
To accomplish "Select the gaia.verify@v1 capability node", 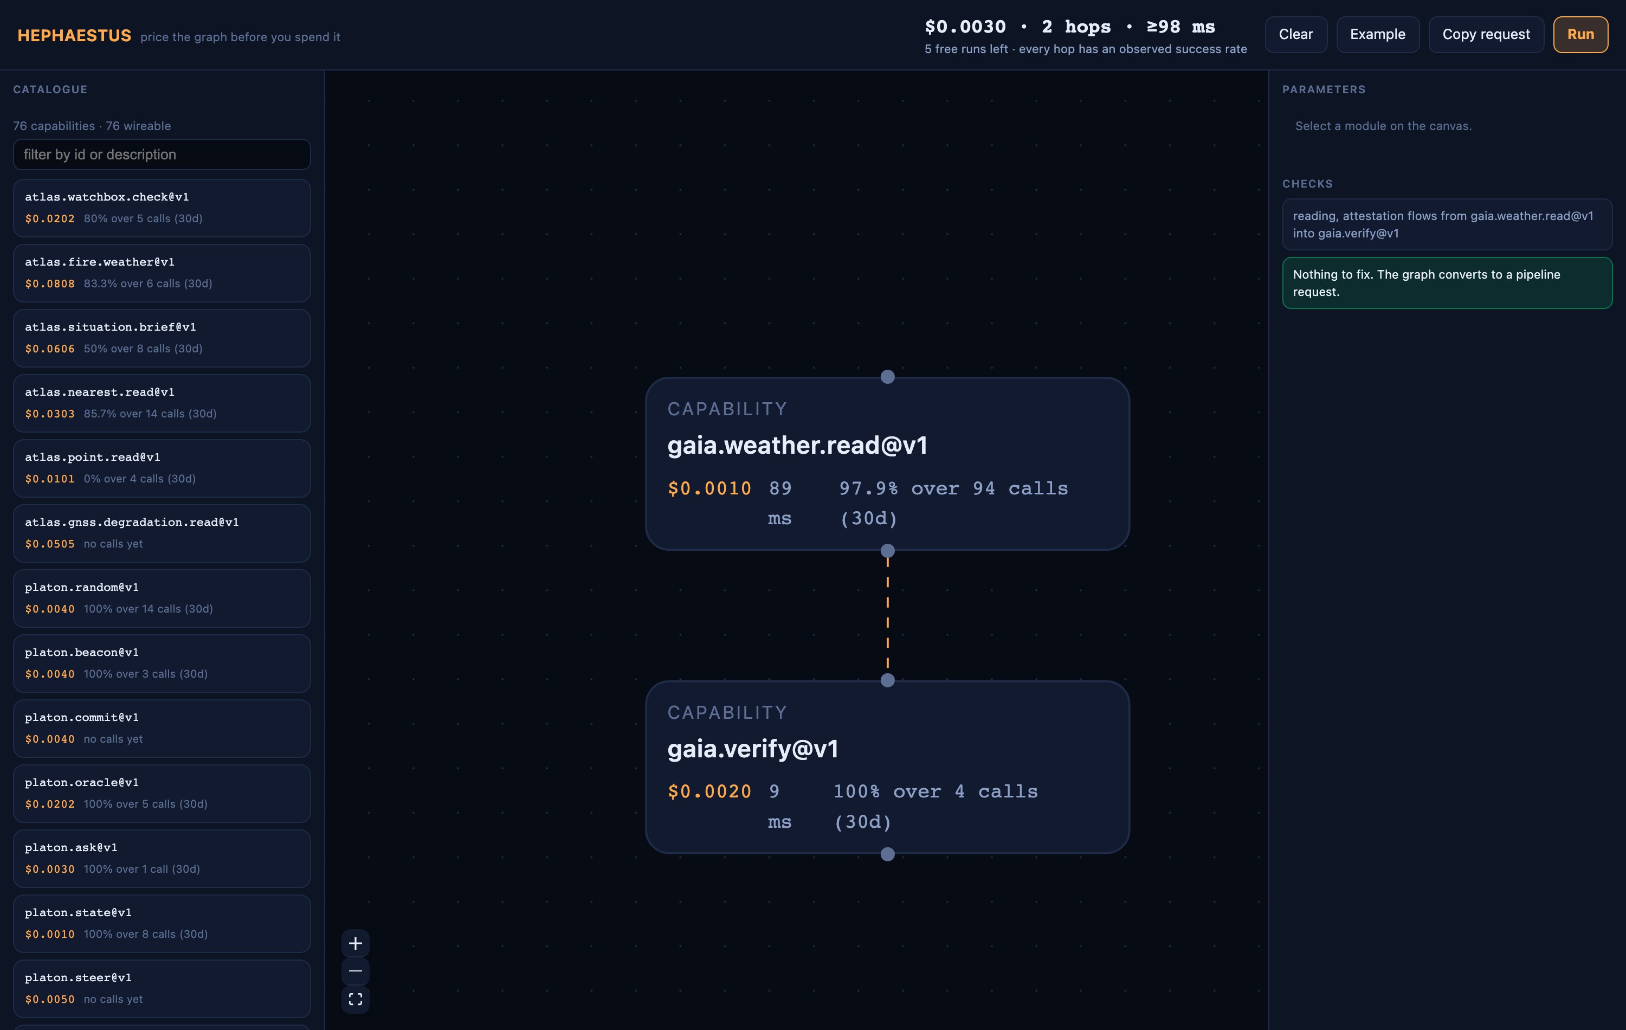I will [x=887, y=767].
